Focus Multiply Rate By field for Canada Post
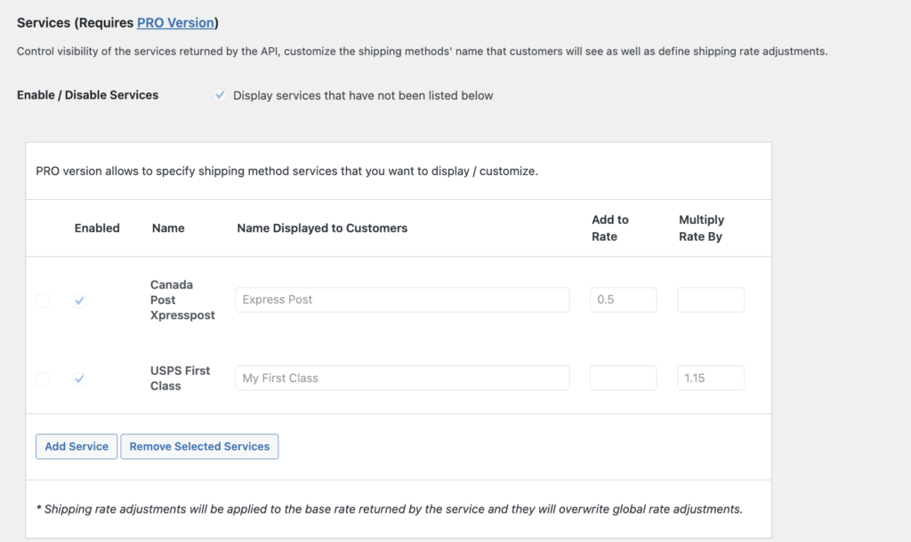911x542 pixels. click(710, 300)
